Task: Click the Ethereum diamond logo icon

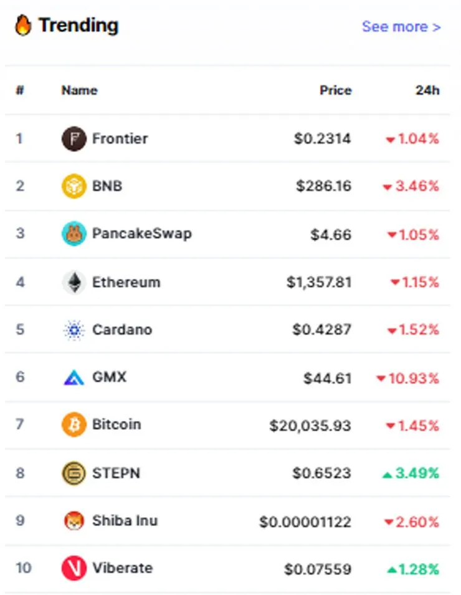Action: pyautogui.click(x=74, y=282)
